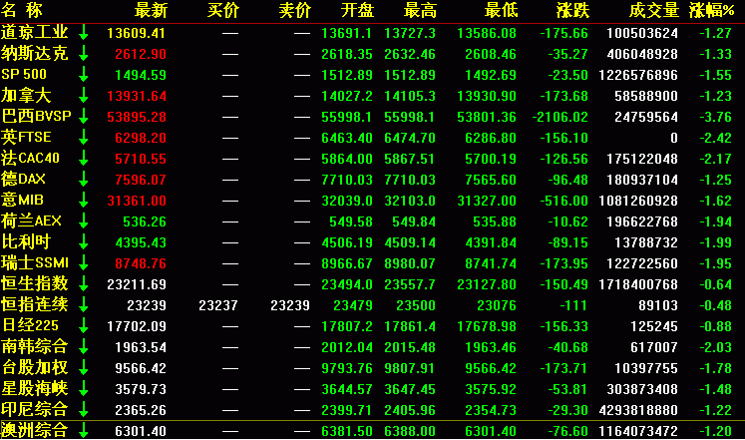Viewport: 745px width, 440px height.
Task: Click the down arrow beside SP 500
Action: 84,74
